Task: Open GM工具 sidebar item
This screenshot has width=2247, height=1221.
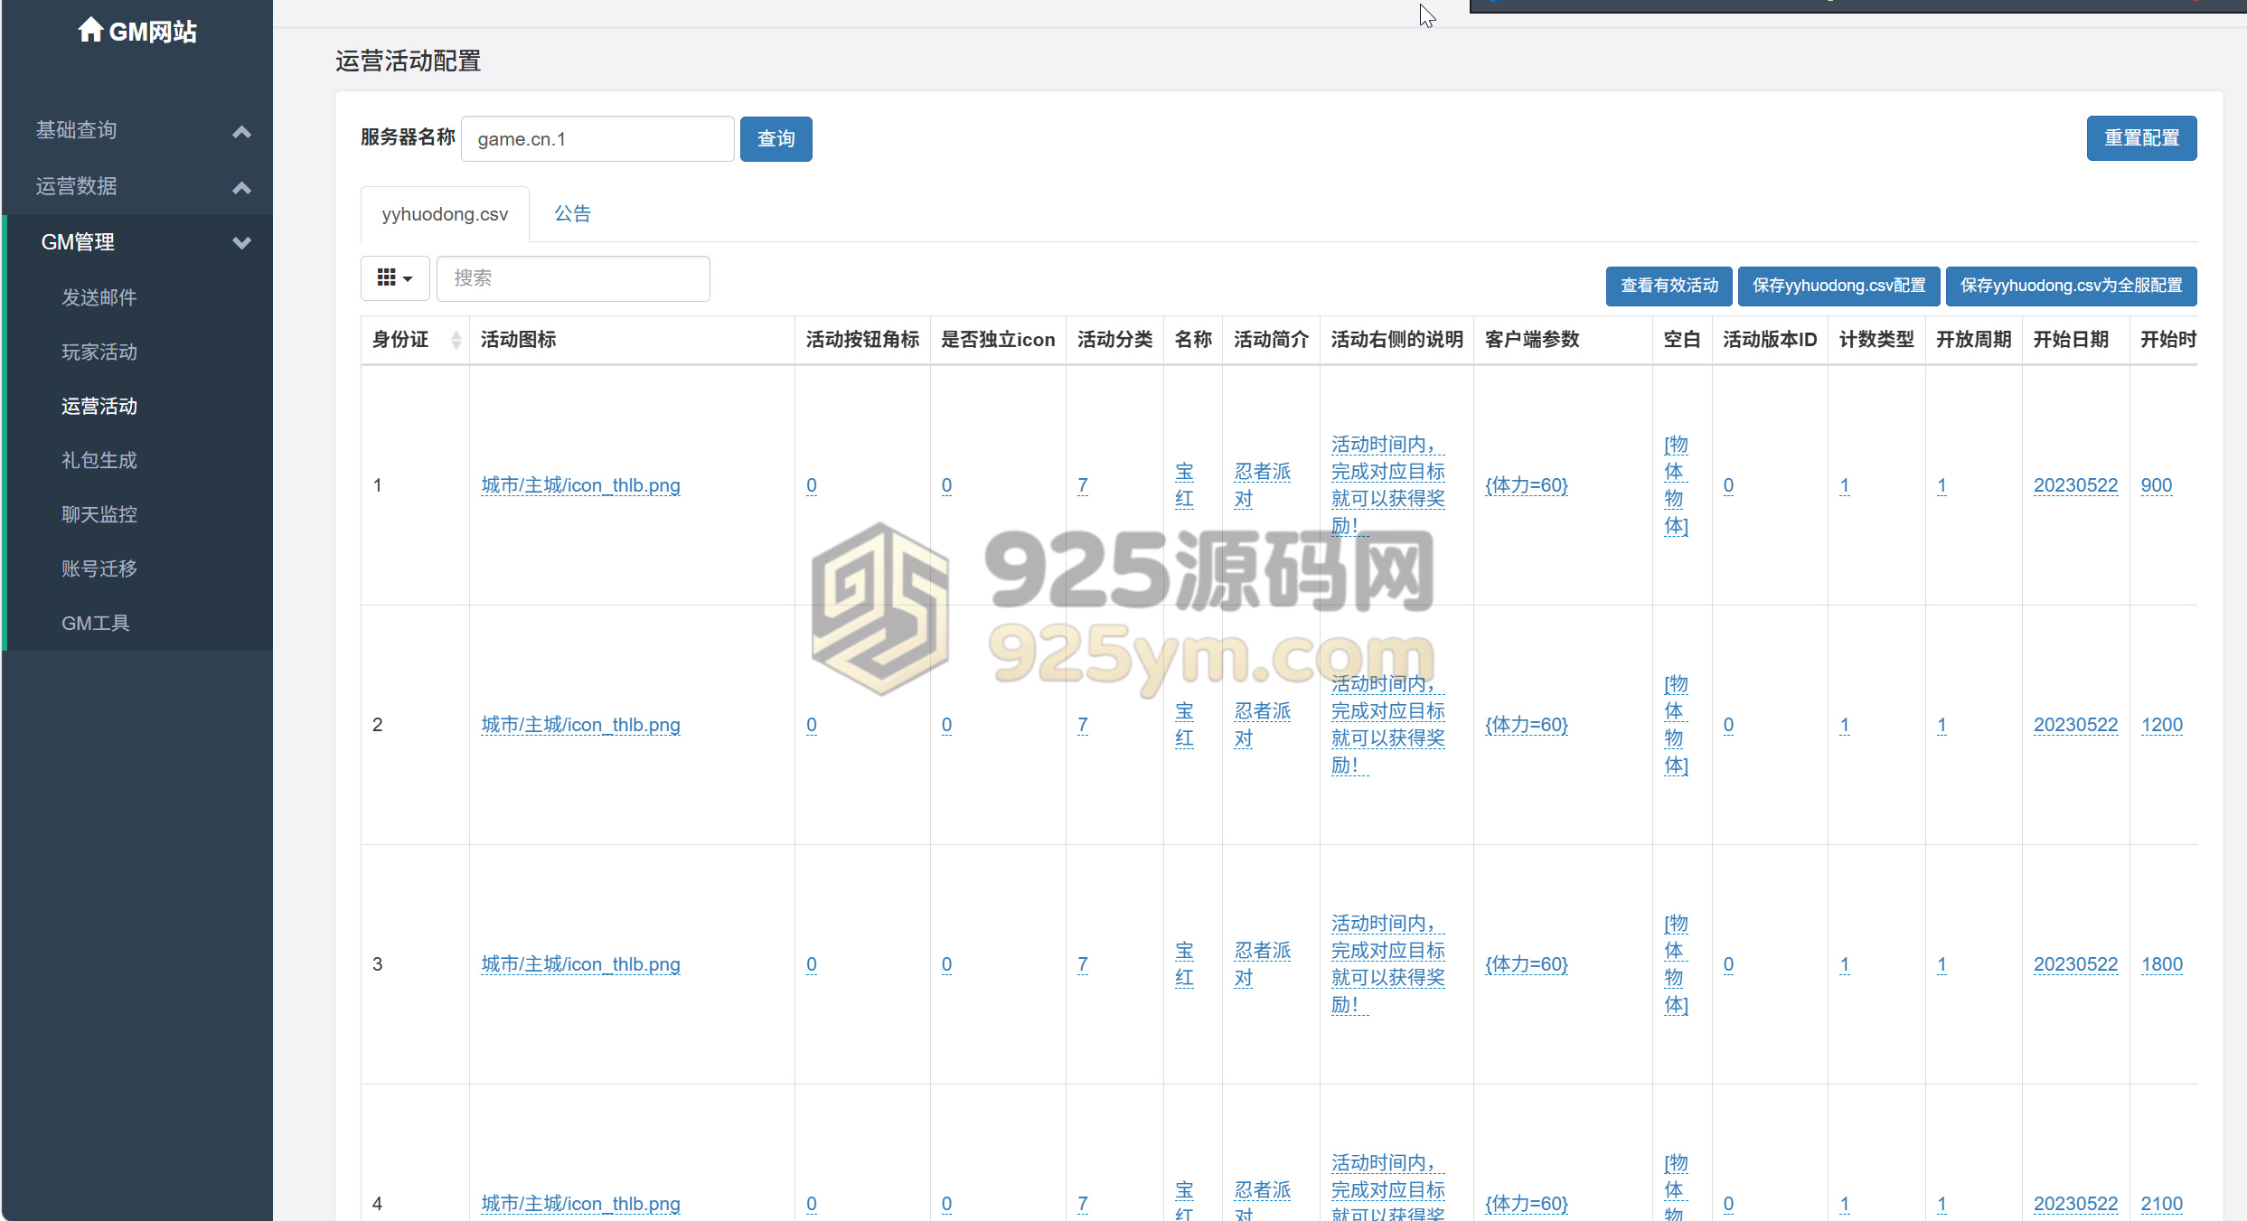Action: coord(96,623)
